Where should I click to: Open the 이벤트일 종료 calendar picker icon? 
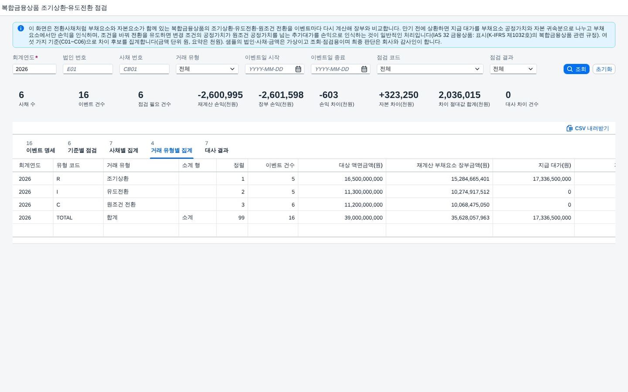pyautogui.click(x=364, y=69)
